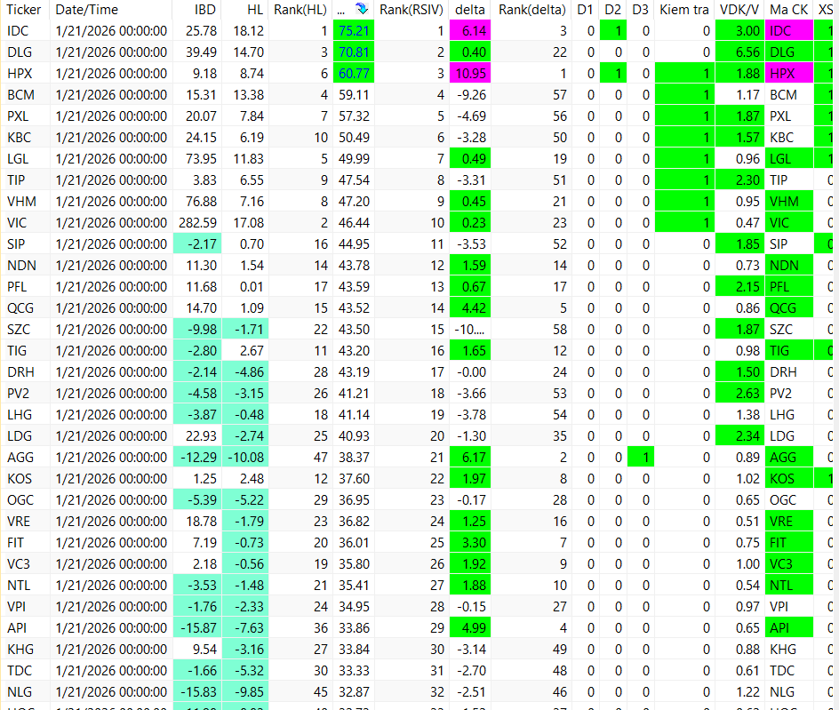Click the D1 column header
The height and width of the screenshot is (710, 839).
[586, 10]
